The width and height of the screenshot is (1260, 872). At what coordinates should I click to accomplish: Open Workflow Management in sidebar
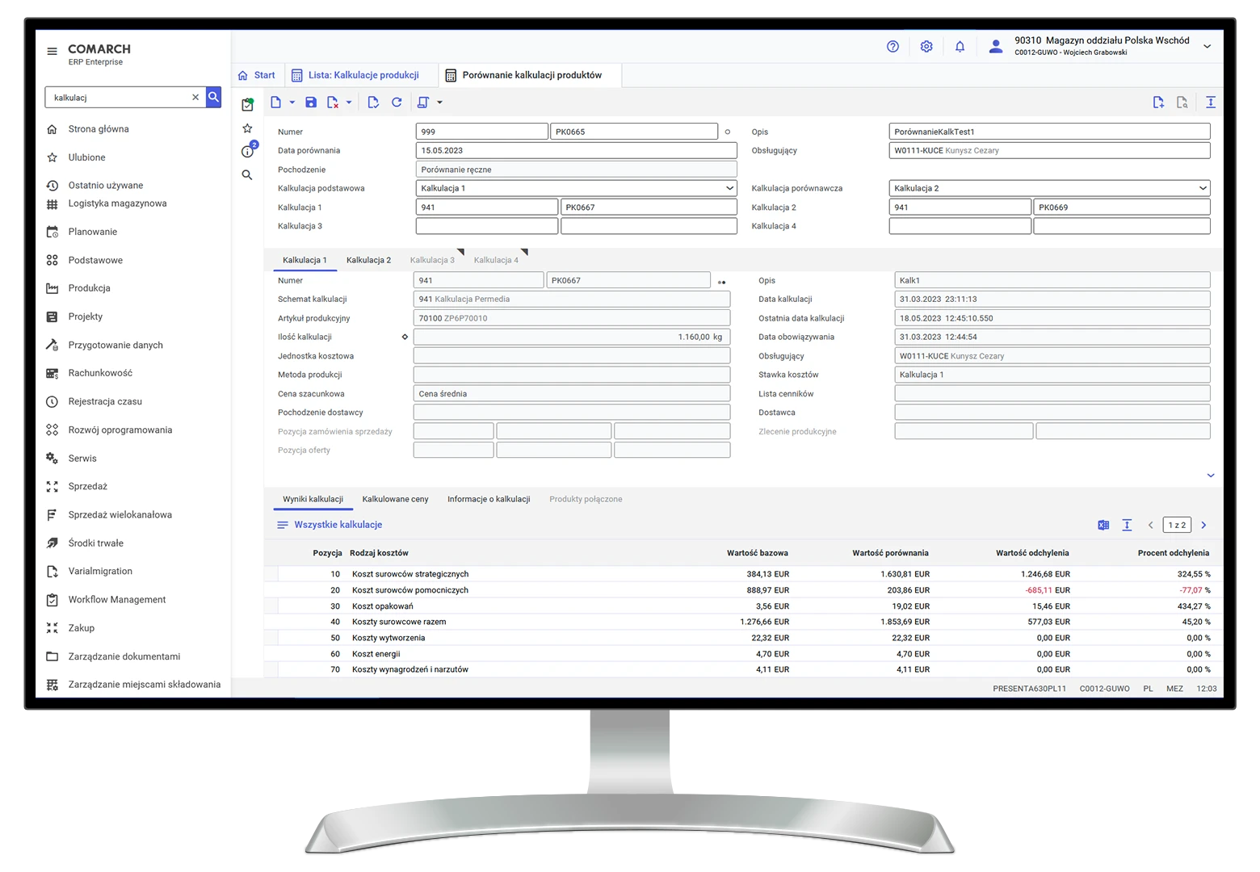[x=116, y=600]
